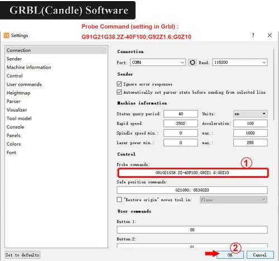Open the Port COM4 dropdown
The image size is (279, 261).
coord(158,62)
